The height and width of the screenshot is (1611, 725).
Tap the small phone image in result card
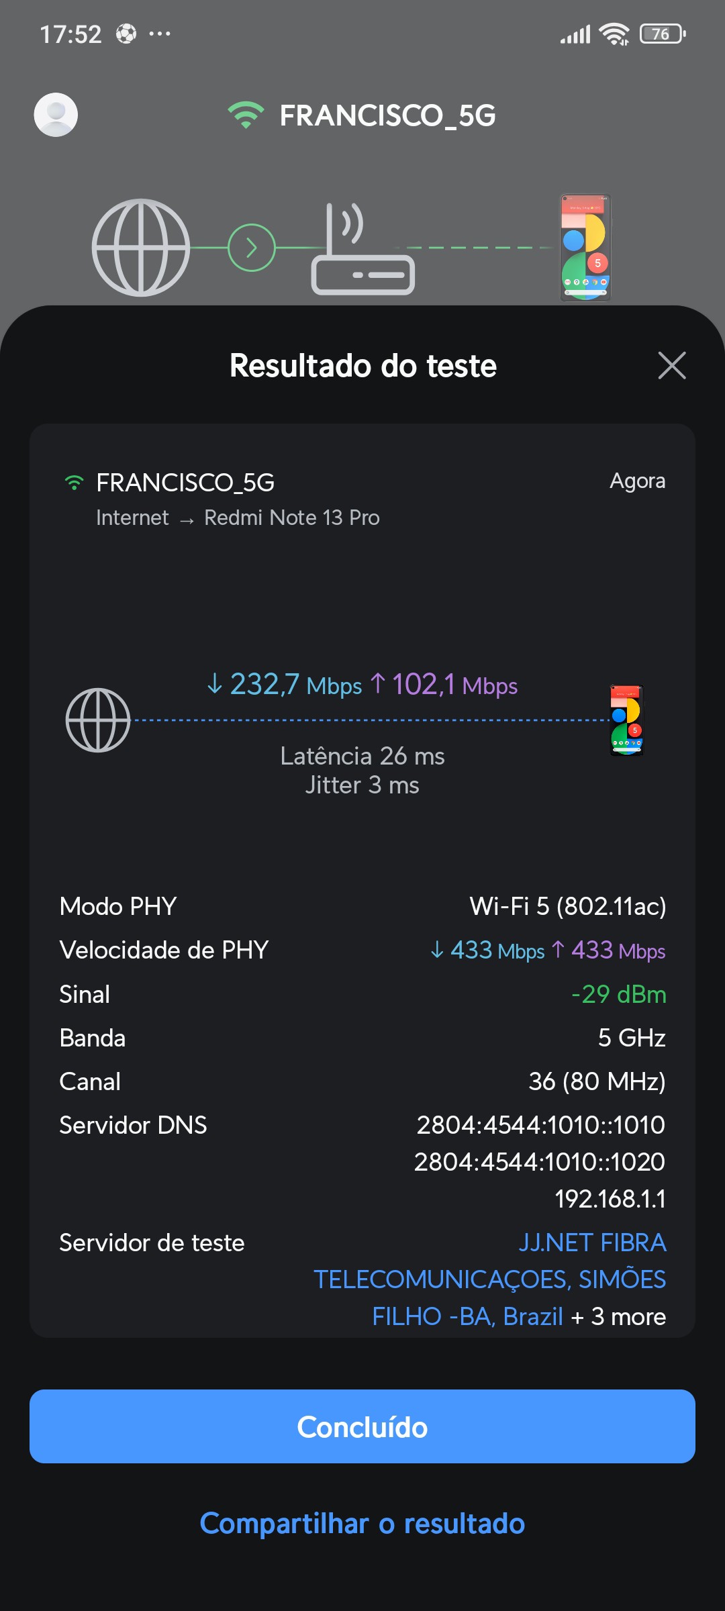click(x=626, y=720)
